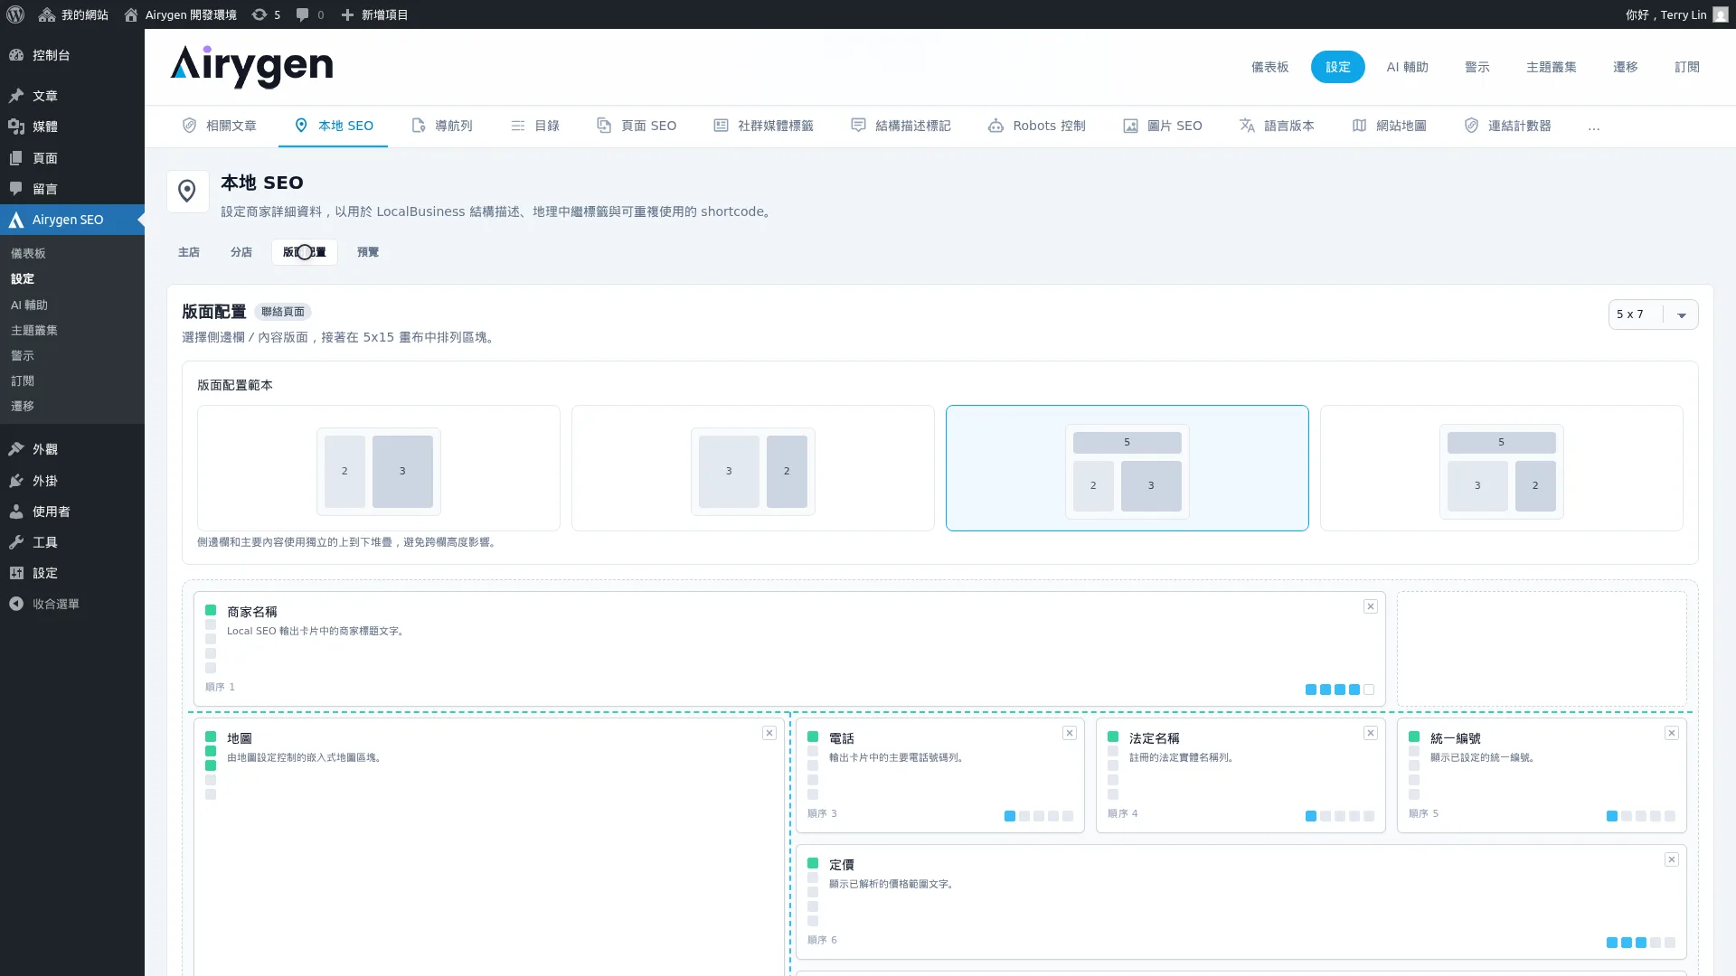Select the 分店 sub-tab
Screen dimensions: 1736x976
coord(241,252)
